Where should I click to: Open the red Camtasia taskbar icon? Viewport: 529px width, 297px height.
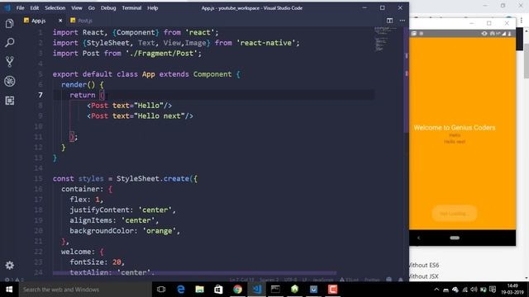coord(332,290)
